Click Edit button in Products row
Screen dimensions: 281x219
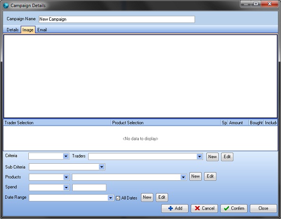tap(210, 177)
